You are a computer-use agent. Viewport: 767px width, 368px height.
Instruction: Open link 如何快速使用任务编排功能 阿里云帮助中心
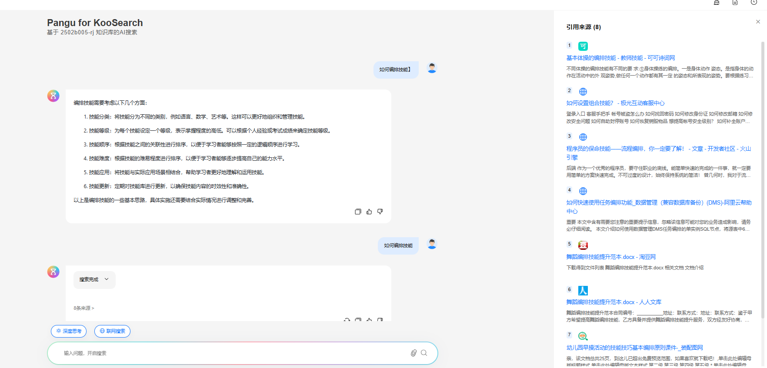pyautogui.click(x=659, y=207)
